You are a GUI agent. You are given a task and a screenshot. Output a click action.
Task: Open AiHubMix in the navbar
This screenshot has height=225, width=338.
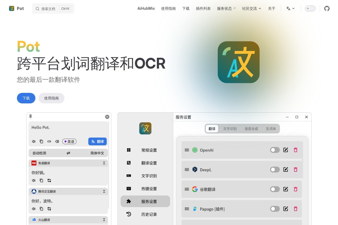[146, 8]
